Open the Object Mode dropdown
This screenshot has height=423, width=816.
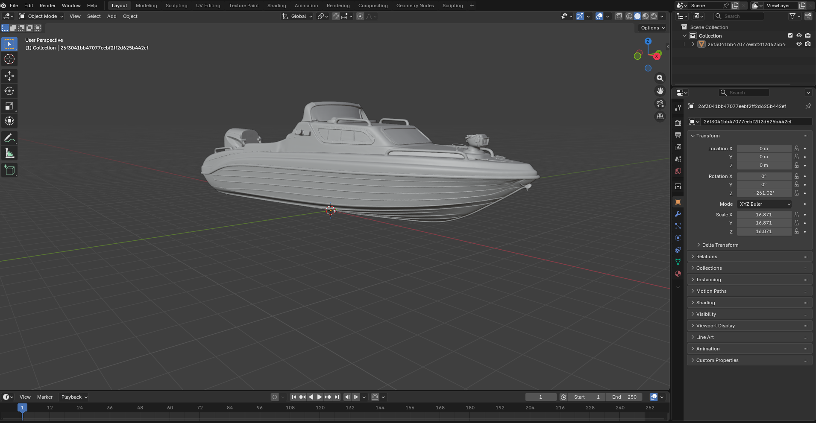(x=41, y=16)
